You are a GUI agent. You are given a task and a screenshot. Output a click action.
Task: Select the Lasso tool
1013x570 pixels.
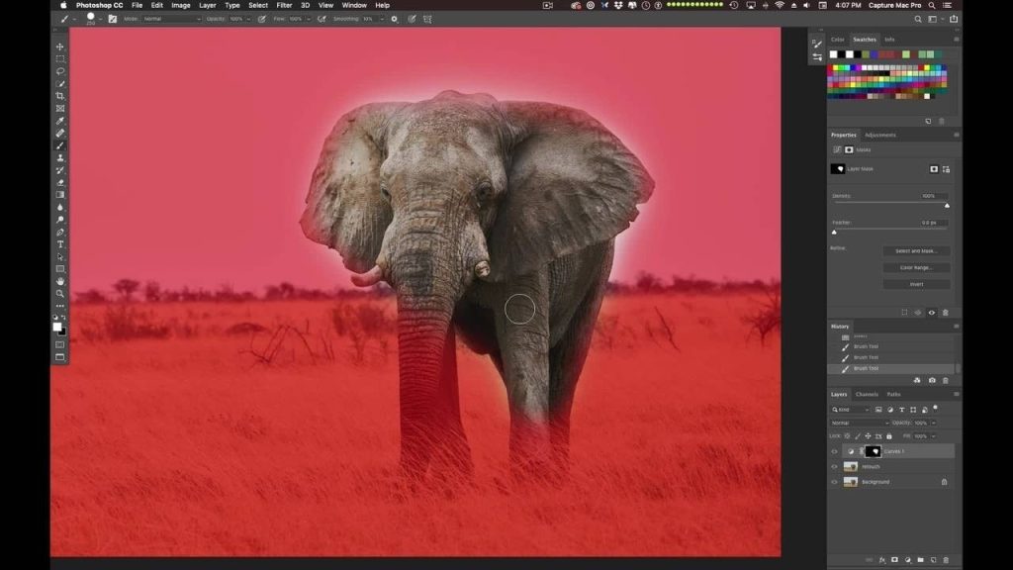pos(60,71)
